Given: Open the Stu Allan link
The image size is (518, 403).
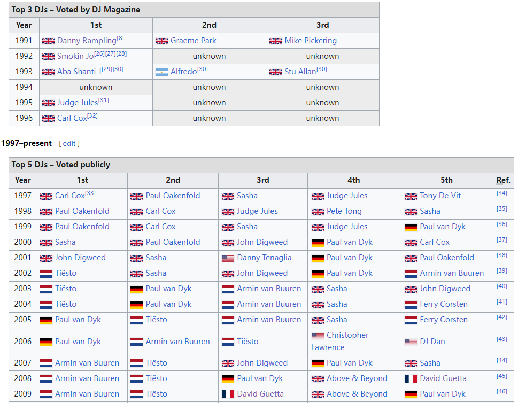Looking at the screenshot, I should click(x=300, y=72).
